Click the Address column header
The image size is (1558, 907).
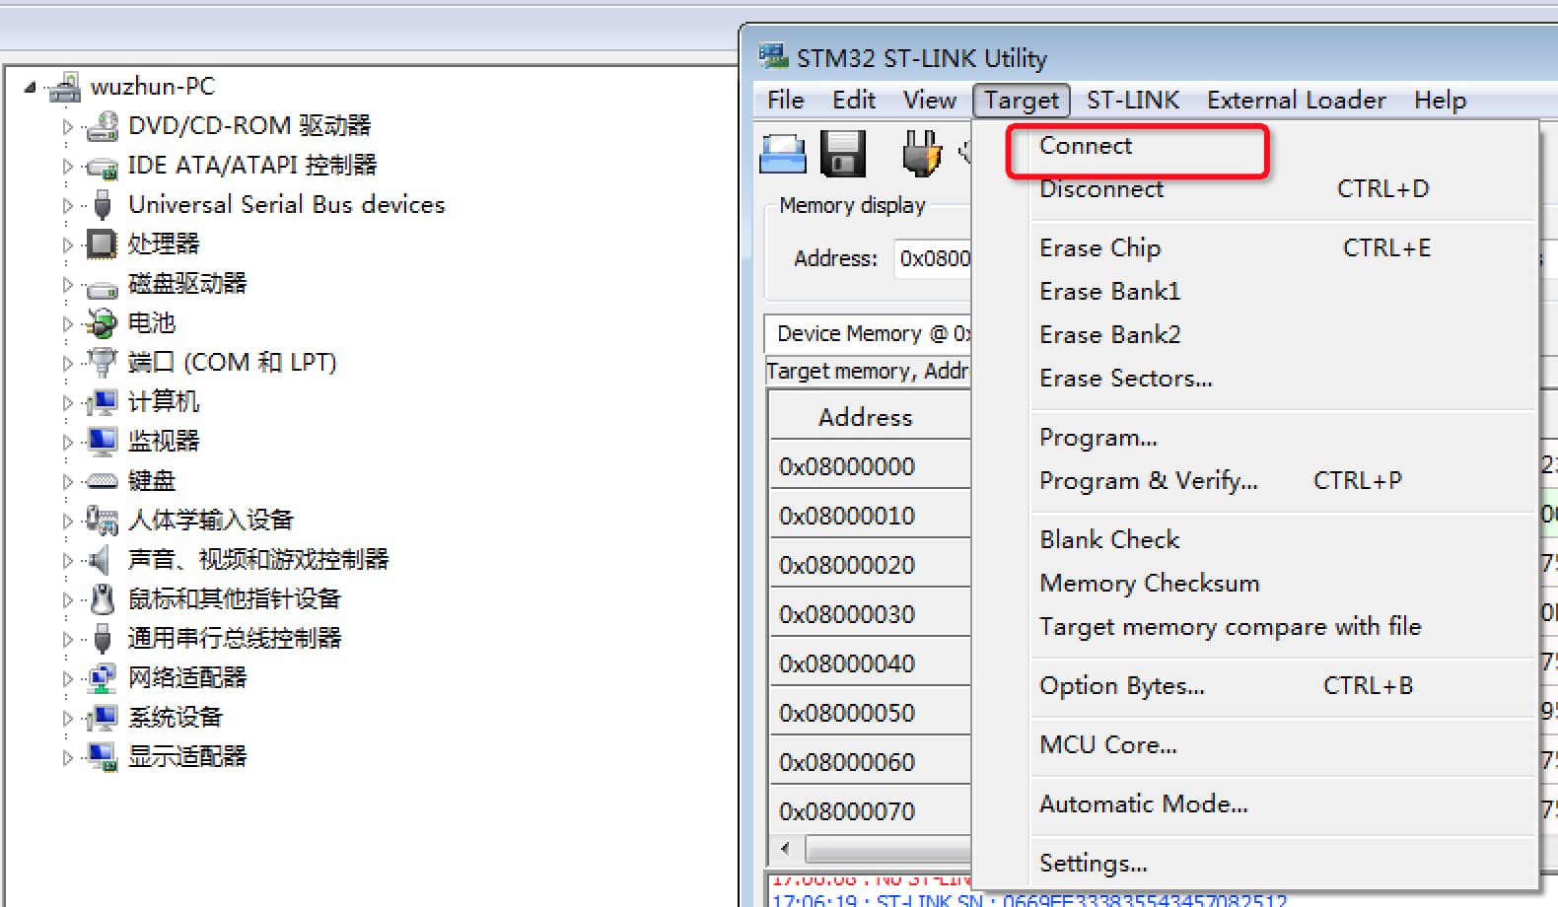(869, 417)
